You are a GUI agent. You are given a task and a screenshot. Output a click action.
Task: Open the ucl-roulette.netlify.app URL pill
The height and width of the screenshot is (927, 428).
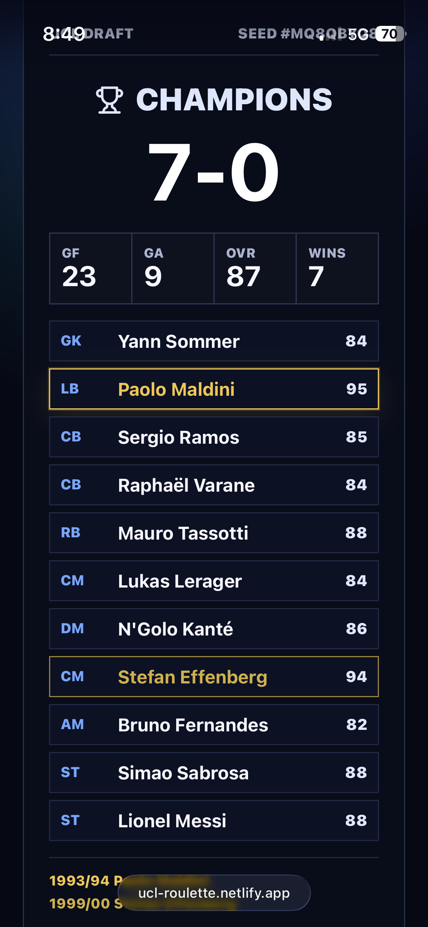214,893
